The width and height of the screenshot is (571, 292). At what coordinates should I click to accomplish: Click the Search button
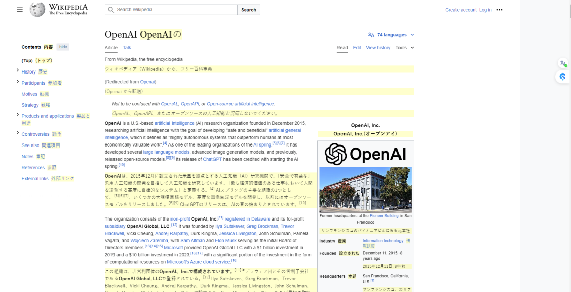tap(249, 10)
